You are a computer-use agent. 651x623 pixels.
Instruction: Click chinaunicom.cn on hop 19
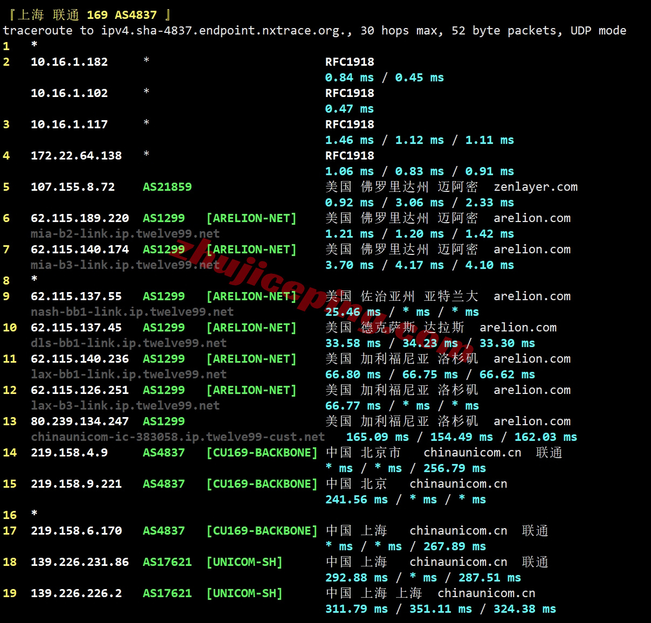[486, 593]
